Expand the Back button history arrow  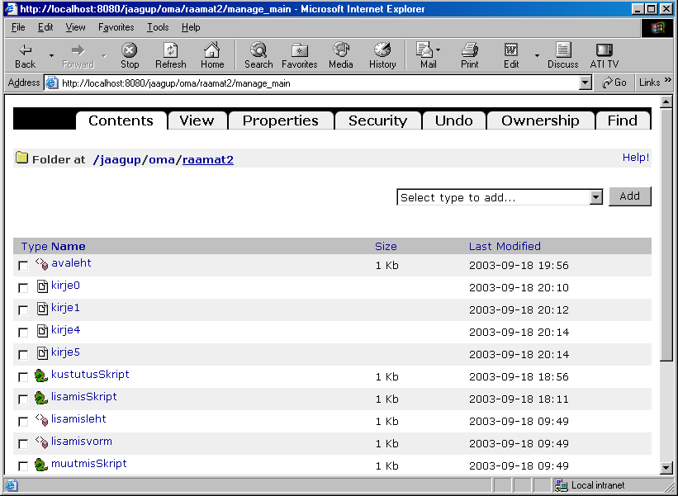tap(51, 56)
